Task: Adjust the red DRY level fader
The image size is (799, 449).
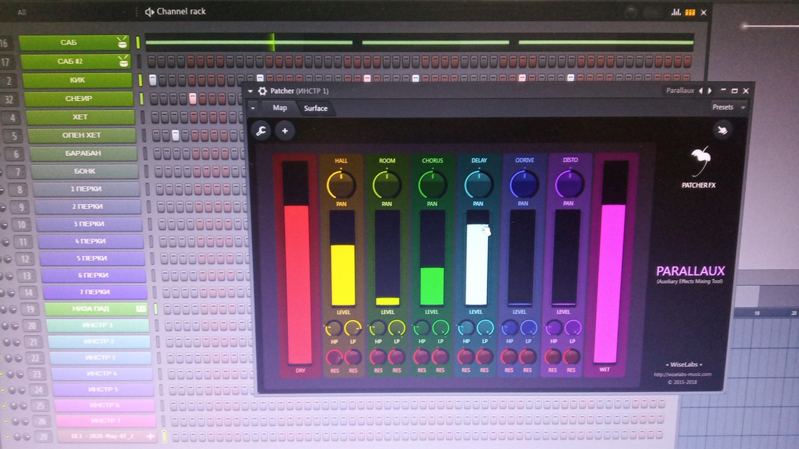Action: pyautogui.click(x=297, y=262)
